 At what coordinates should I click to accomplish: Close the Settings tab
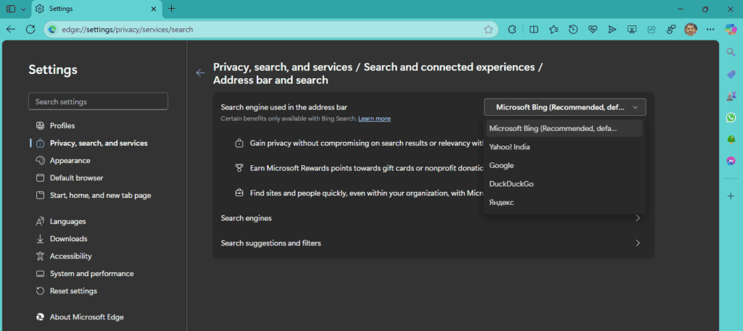153,9
